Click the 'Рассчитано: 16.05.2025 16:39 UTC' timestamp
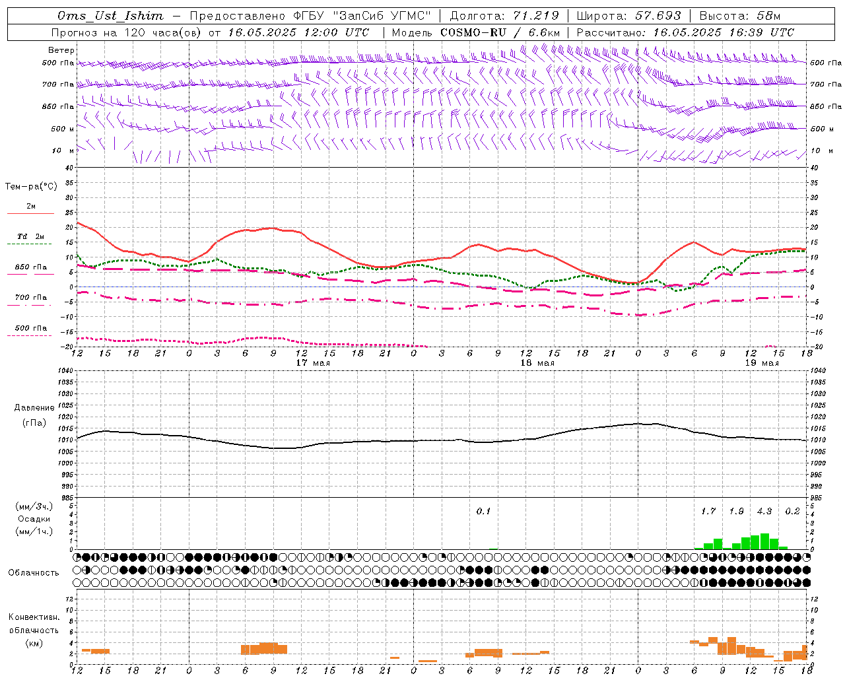The width and height of the screenshot is (845, 676). [685, 32]
